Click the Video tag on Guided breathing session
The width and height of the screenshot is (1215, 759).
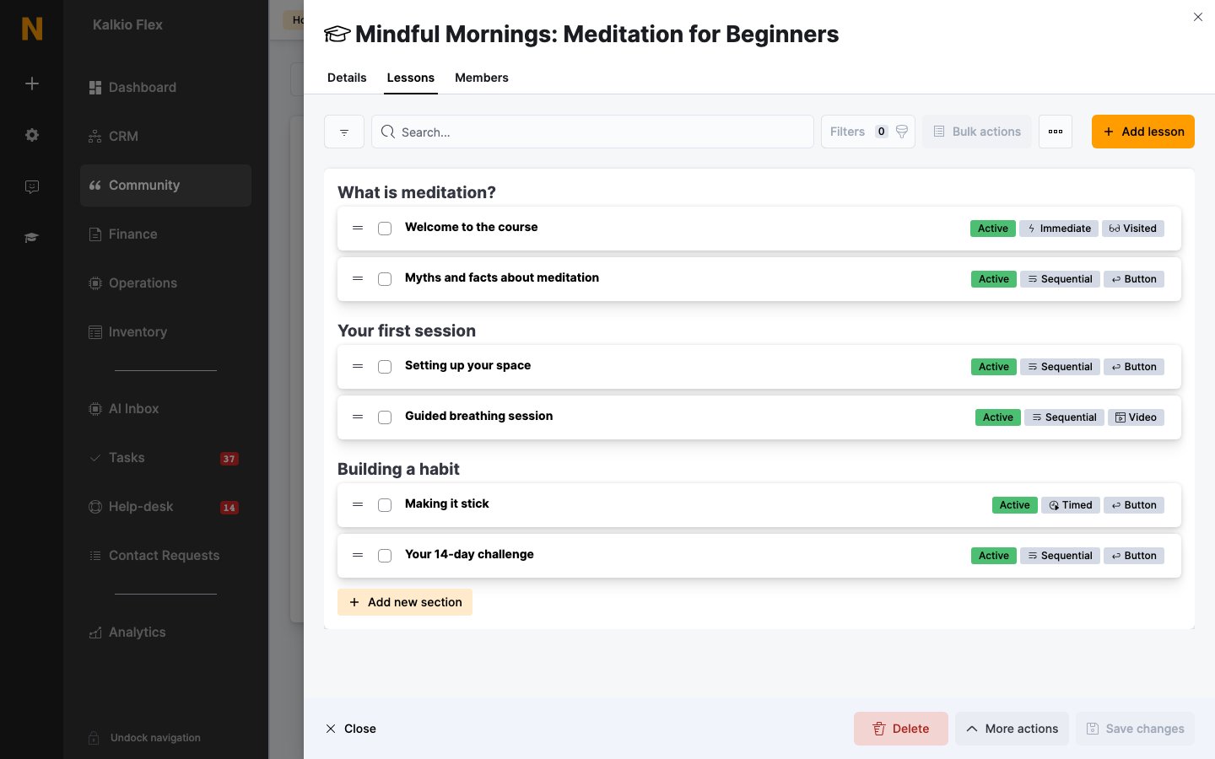[1136, 417]
